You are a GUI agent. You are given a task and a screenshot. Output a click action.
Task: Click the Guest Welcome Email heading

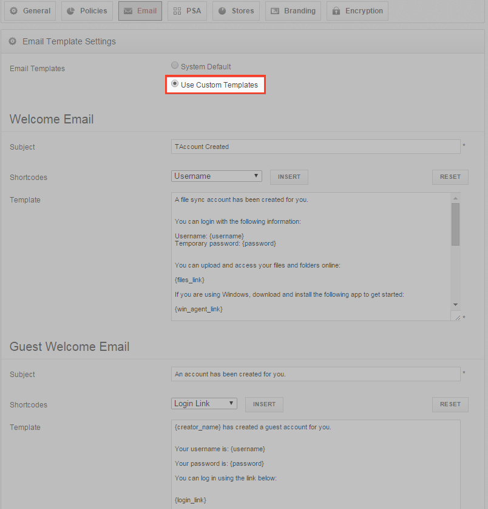69,347
